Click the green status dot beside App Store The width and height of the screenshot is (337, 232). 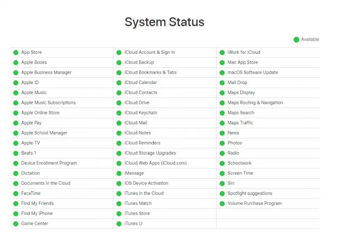tap(16, 53)
